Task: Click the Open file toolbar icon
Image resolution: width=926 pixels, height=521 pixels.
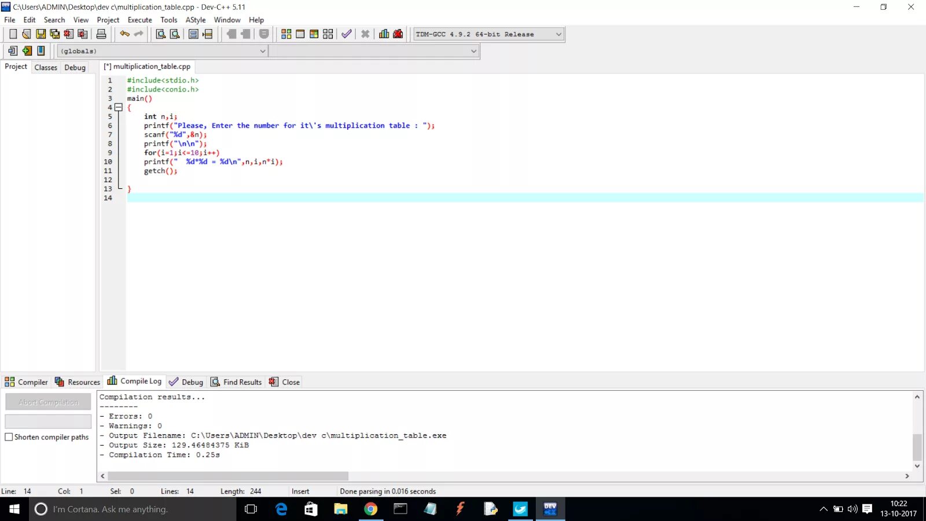Action: 27,34
